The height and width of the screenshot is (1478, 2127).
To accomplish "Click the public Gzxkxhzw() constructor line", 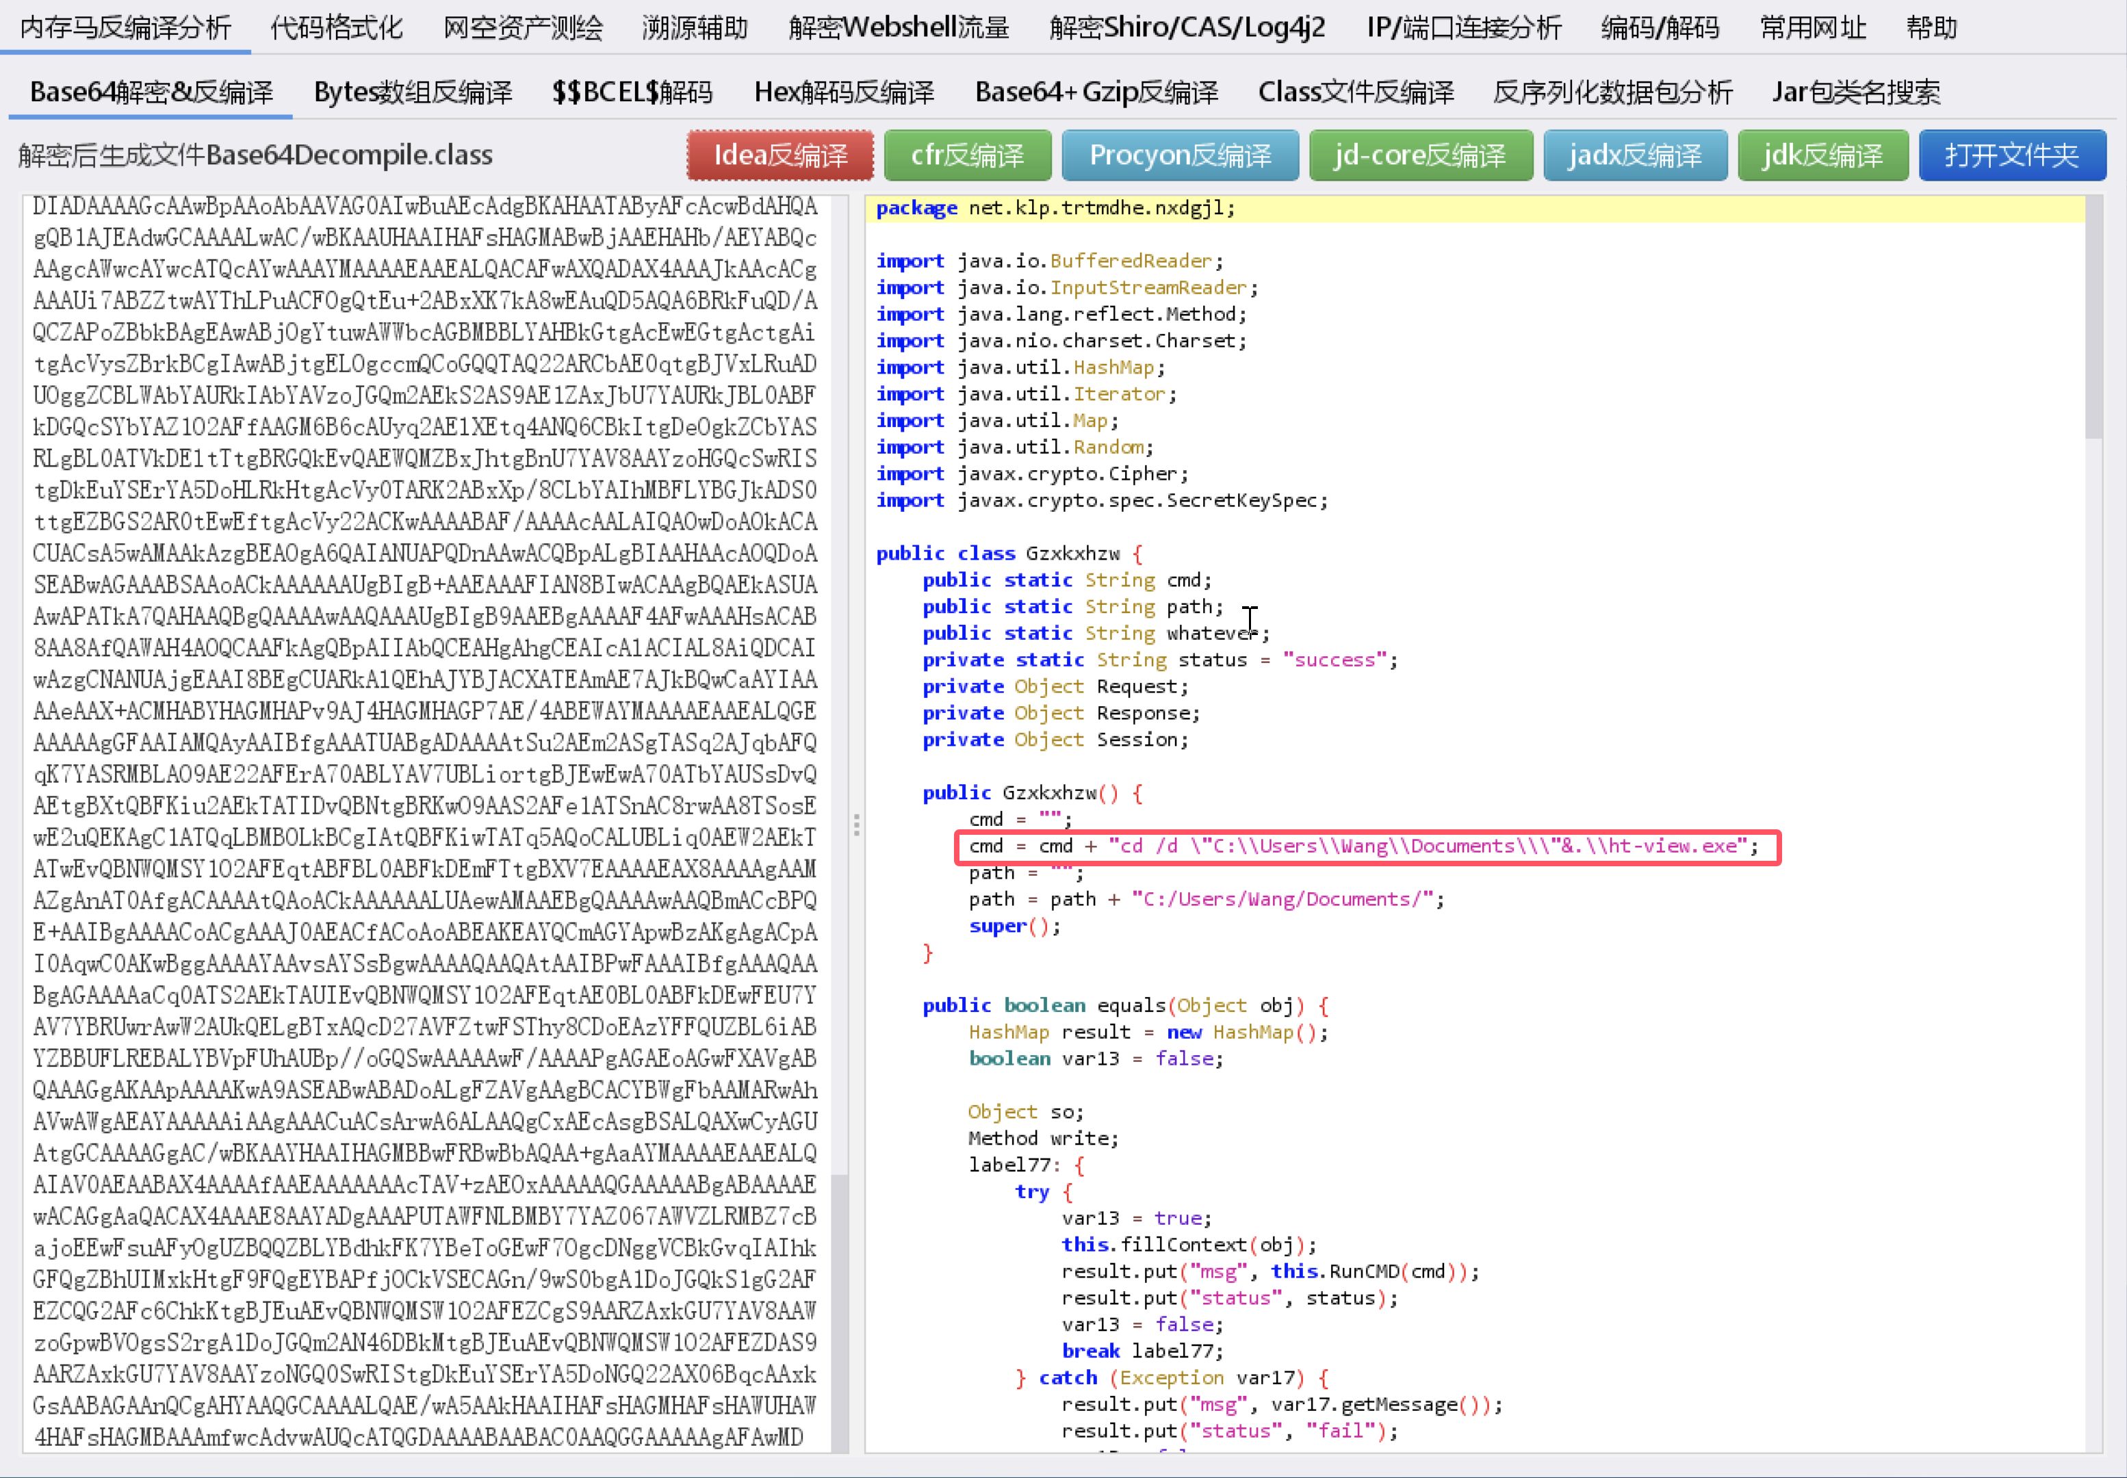I will (1033, 794).
